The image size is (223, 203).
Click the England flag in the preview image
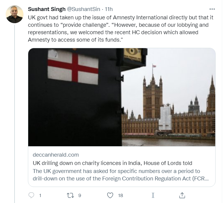click(73, 67)
